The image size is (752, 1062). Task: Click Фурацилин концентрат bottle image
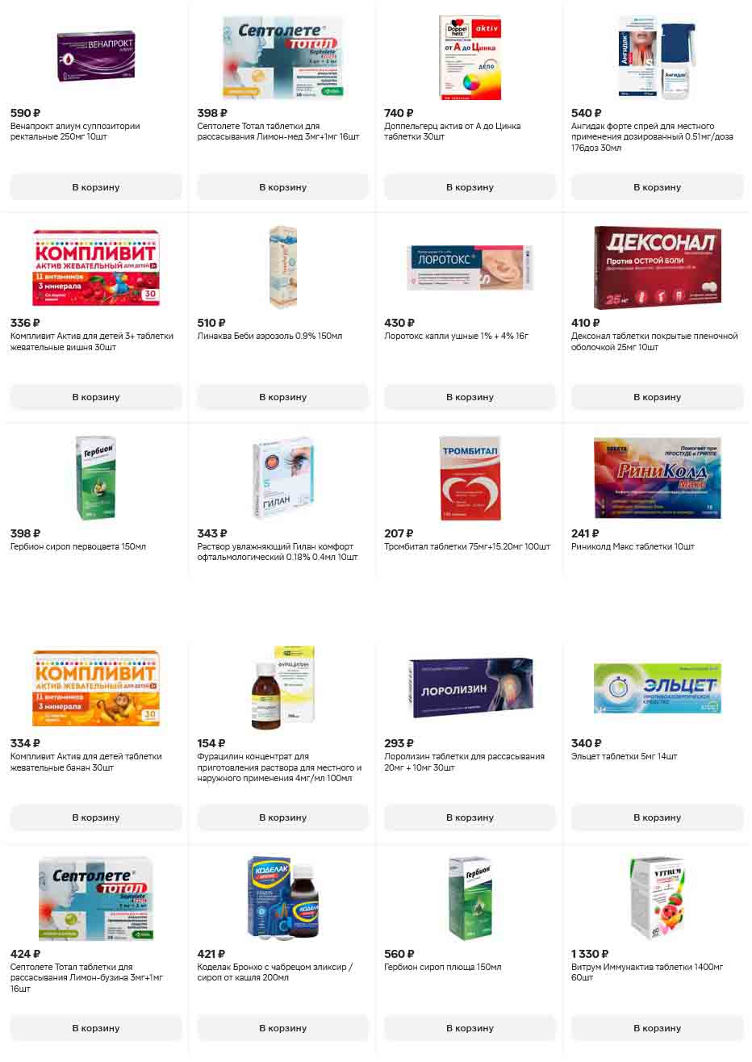283,688
